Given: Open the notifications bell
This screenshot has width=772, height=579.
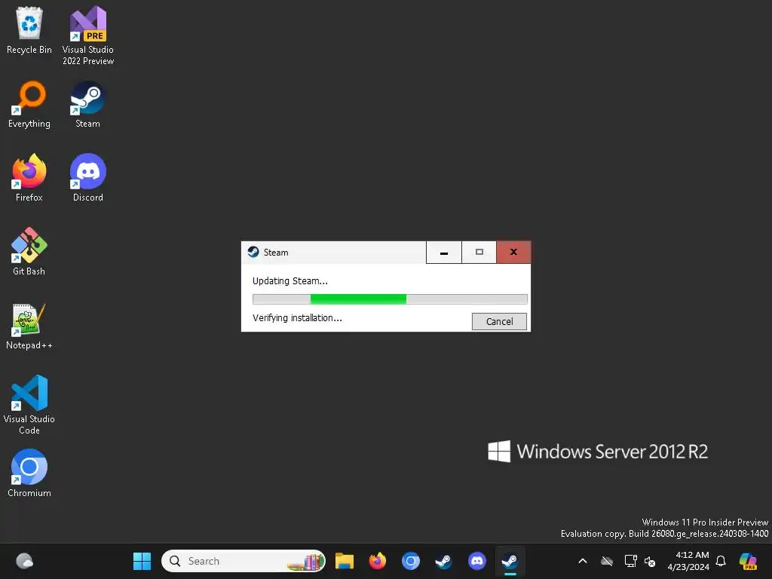Looking at the screenshot, I should (721, 561).
